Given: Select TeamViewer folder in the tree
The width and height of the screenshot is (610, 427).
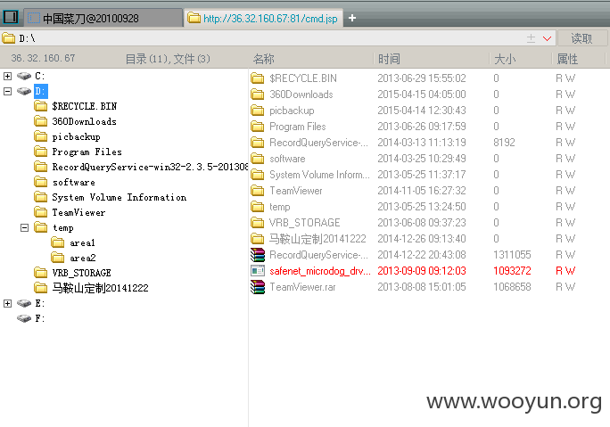Looking at the screenshot, I should click(x=78, y=212).
